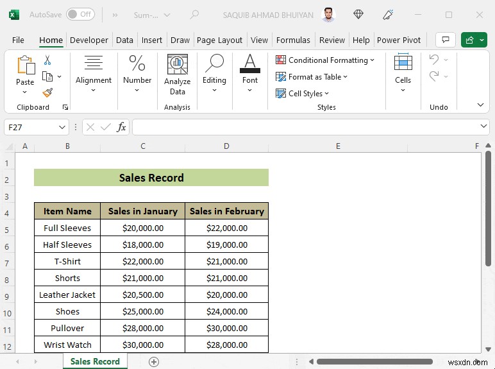The width and height of the screenshot is (495, 369).
Task: Open Cell Styles gallery
Action: 302,94
